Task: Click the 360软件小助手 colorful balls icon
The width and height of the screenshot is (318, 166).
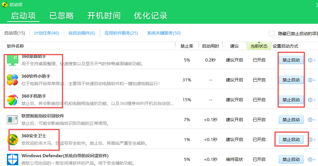Action: 12,80
